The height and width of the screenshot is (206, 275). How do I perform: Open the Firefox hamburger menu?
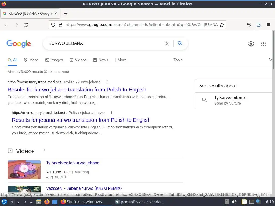269,25
